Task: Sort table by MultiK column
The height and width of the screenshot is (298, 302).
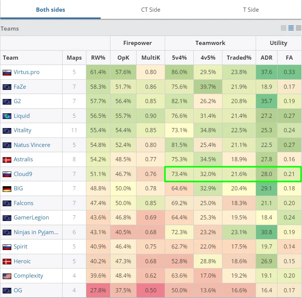Action: [150, 58]
